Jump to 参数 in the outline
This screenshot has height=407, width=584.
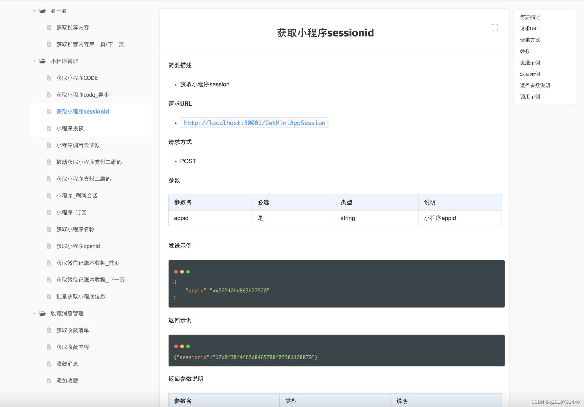pos(525,51)
